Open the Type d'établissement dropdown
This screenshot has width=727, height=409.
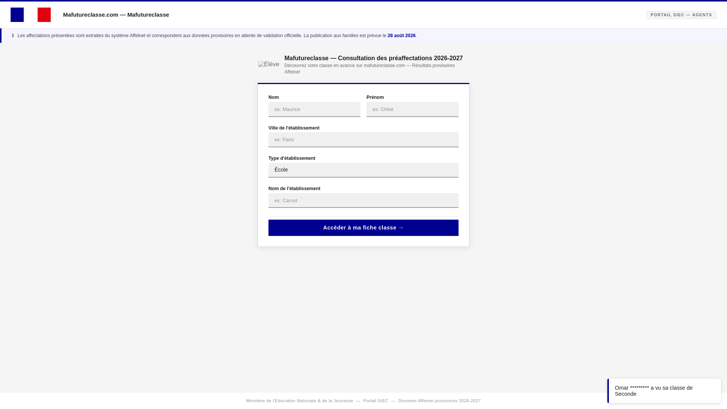(363, 170)
